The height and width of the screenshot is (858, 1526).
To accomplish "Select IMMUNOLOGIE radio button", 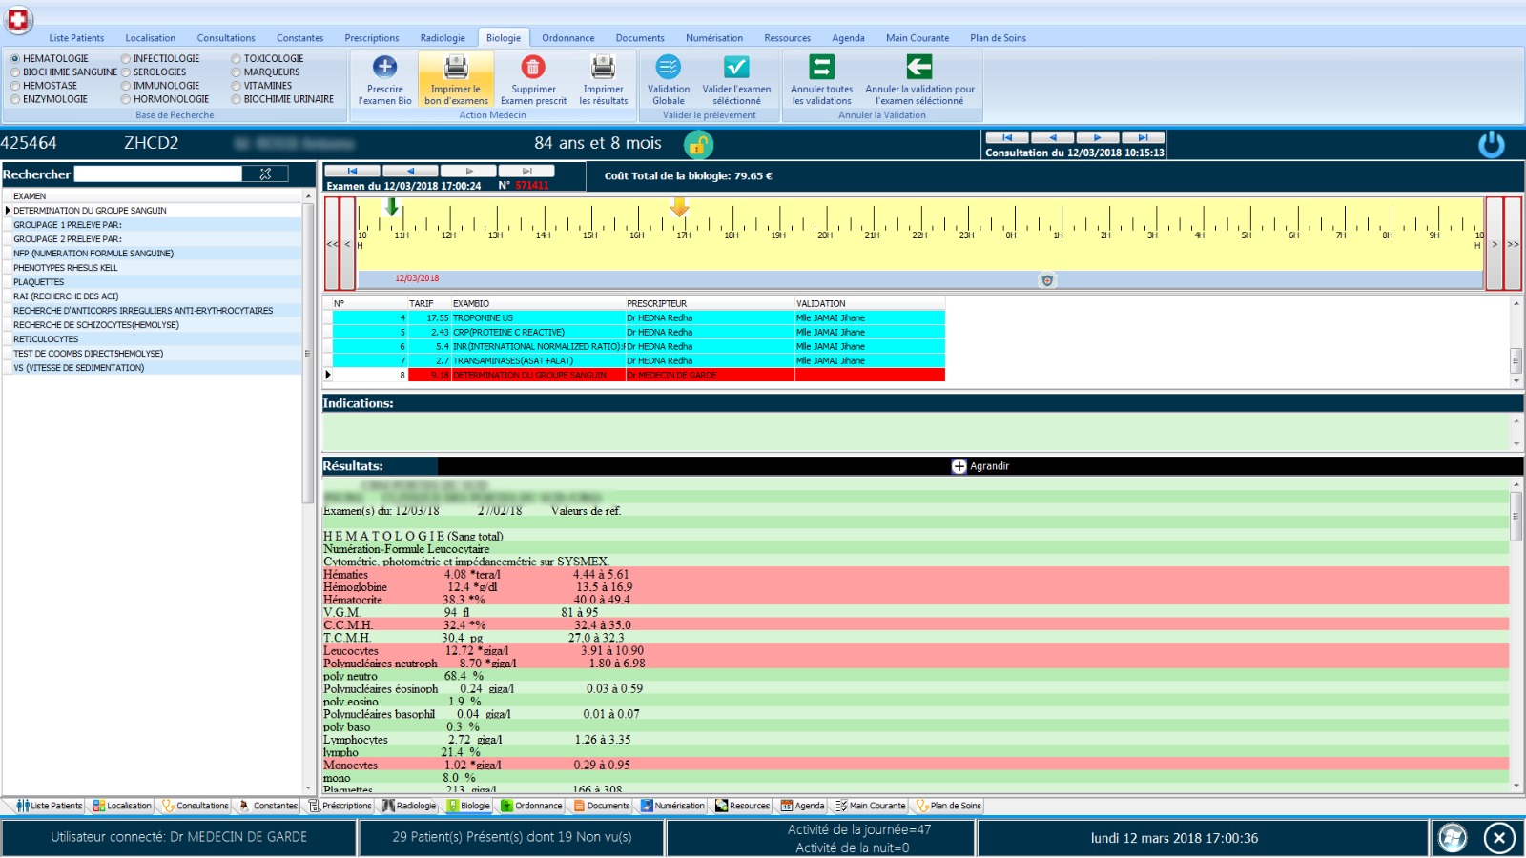I will [126, 86].
